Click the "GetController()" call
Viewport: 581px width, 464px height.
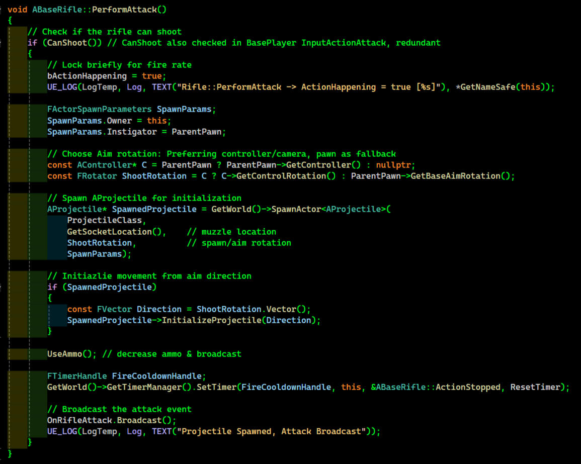pyautogui.click(x=323, y=165)
